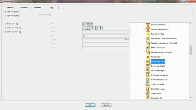Choose the Do not place tag option
The image size is (196, 110).
[x=5, y=24]
